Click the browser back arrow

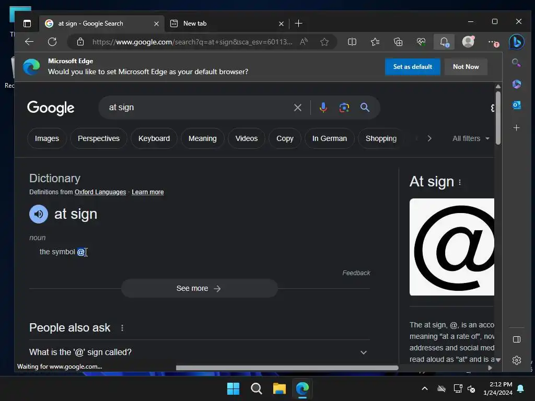tap(29, 42)
